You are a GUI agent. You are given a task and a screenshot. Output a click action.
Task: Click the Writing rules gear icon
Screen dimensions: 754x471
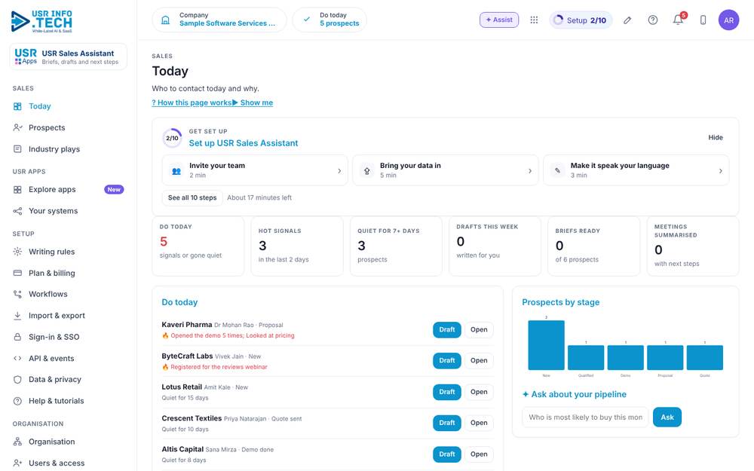click(17, 252)
